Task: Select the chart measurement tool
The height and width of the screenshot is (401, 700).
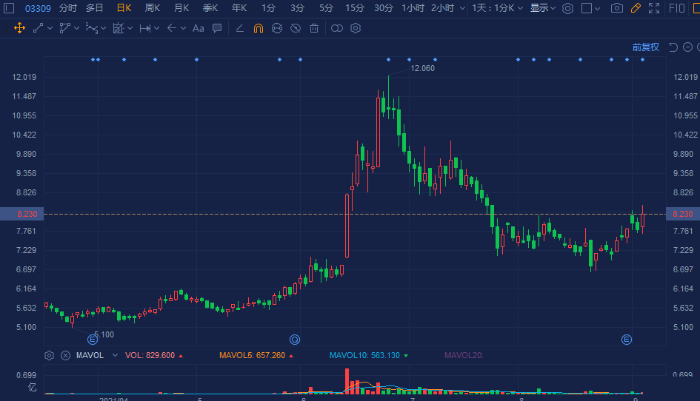Action: pos(118,28)
